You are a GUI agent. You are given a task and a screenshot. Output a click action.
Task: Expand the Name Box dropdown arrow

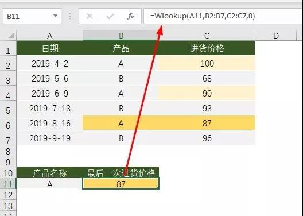(56, 16)
